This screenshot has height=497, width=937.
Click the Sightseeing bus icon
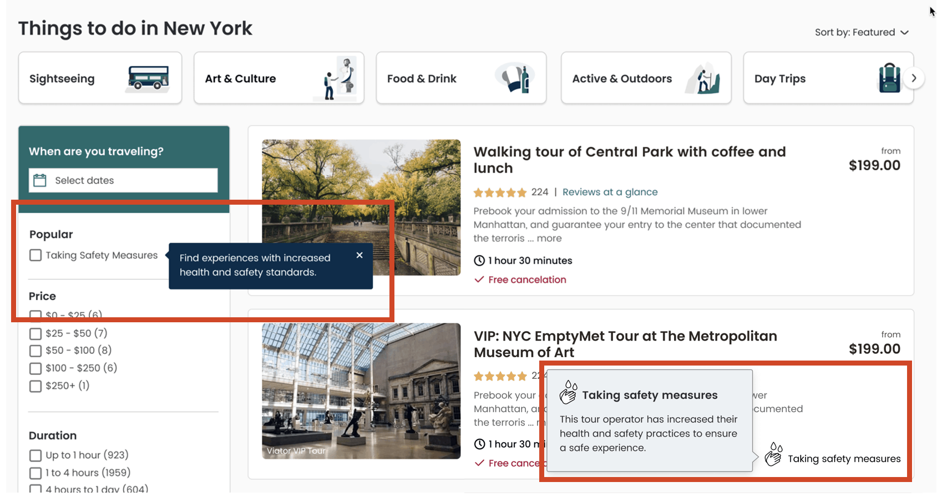pos(148,78)
